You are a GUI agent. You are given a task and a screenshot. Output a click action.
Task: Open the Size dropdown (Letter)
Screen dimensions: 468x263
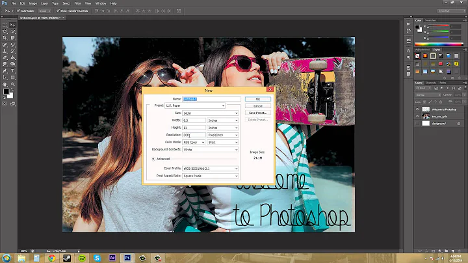(x=211, y=113)
